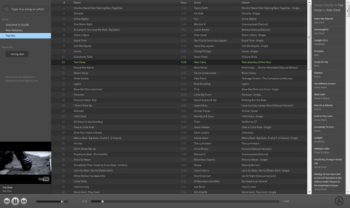Open similar track Somebody To Love
The width and height of the screenshot is (350, 208).
(x=324, y=127)
